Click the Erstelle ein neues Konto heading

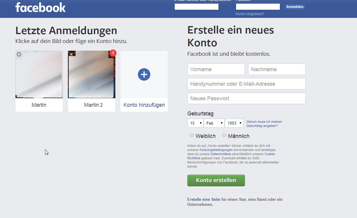tap(231, 36)
